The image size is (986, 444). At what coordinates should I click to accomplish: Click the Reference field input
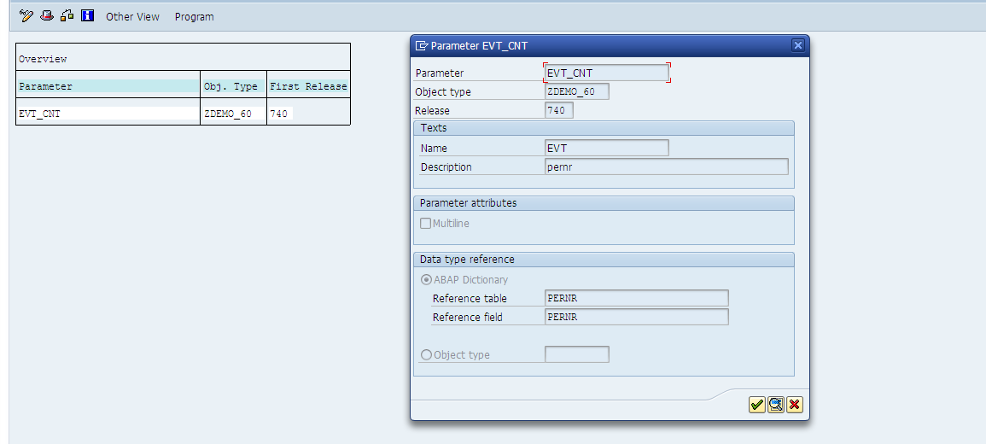(x=636, y=317)
